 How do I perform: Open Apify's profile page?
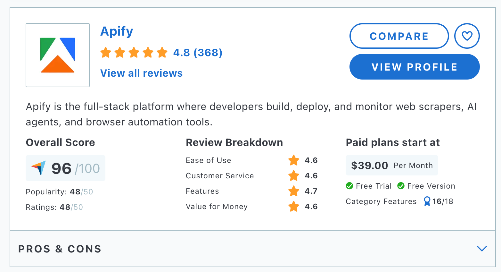(x=414, y=67)
